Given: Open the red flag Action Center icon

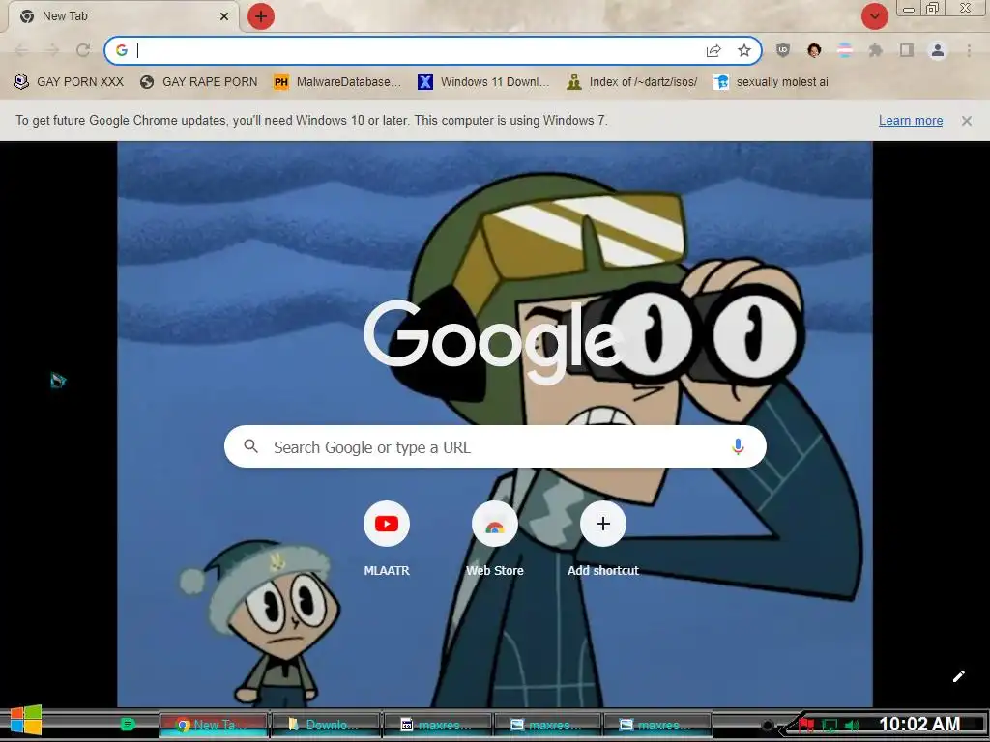Looking at the screenshot, I should coord(805,725).
